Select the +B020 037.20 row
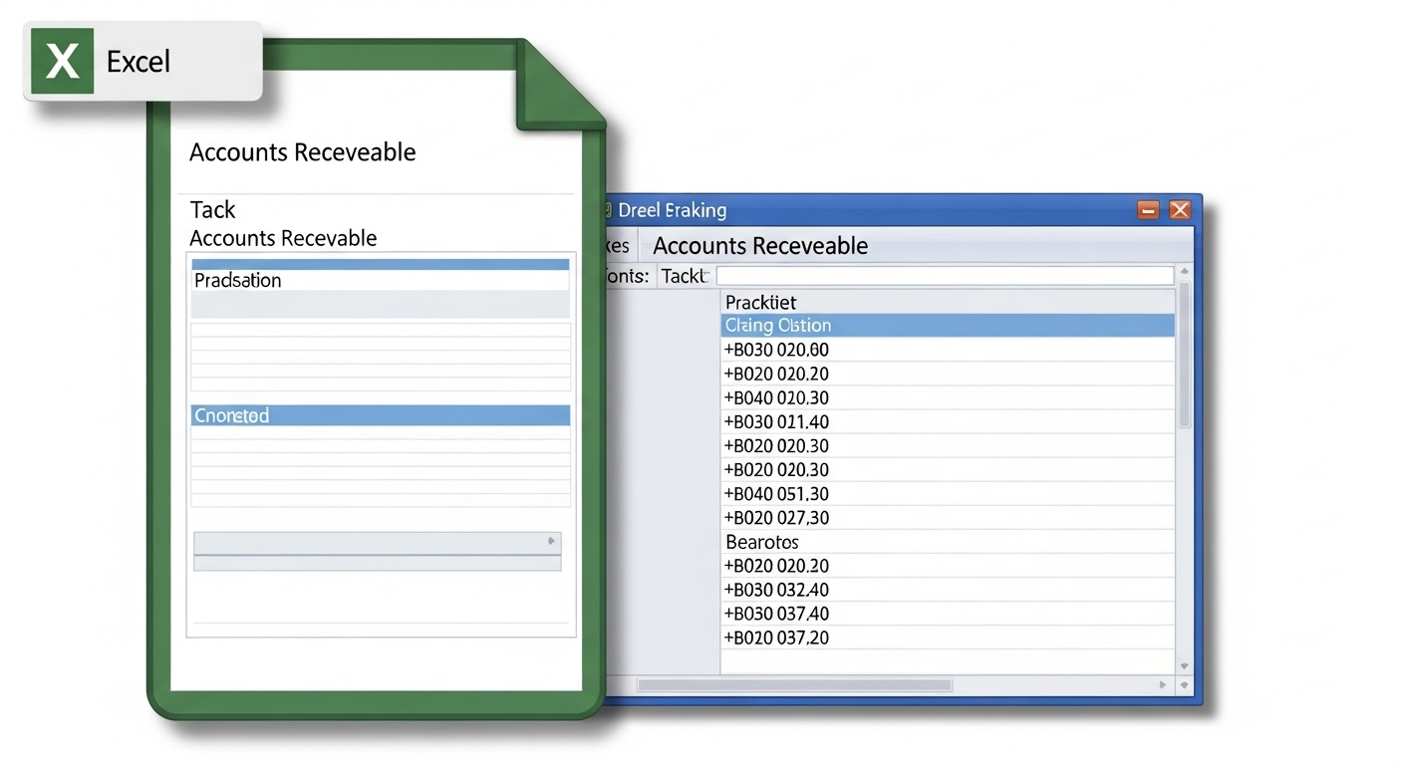 click(948, 637)
